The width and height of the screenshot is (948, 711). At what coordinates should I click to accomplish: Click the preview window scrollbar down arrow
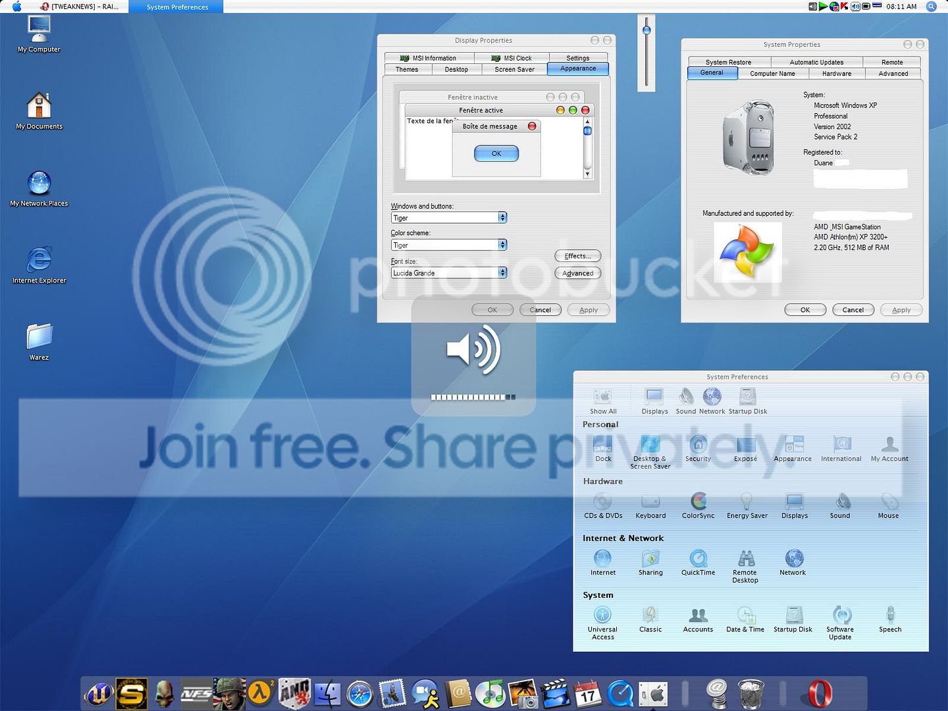click(x=587, y=174)
